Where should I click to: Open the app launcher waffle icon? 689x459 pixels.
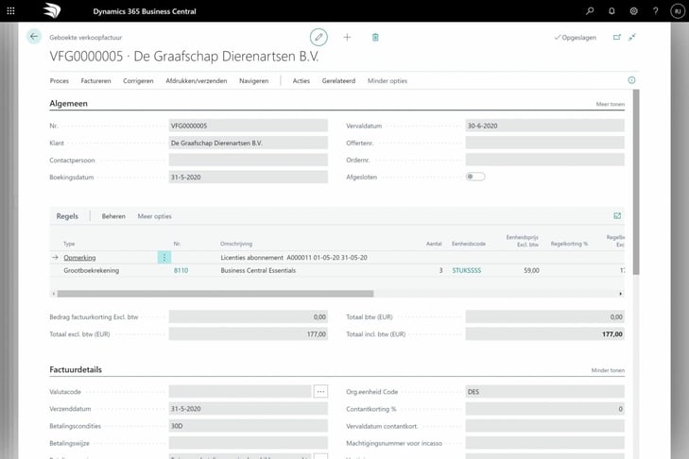pyautogui.click(x=11, y=11)
